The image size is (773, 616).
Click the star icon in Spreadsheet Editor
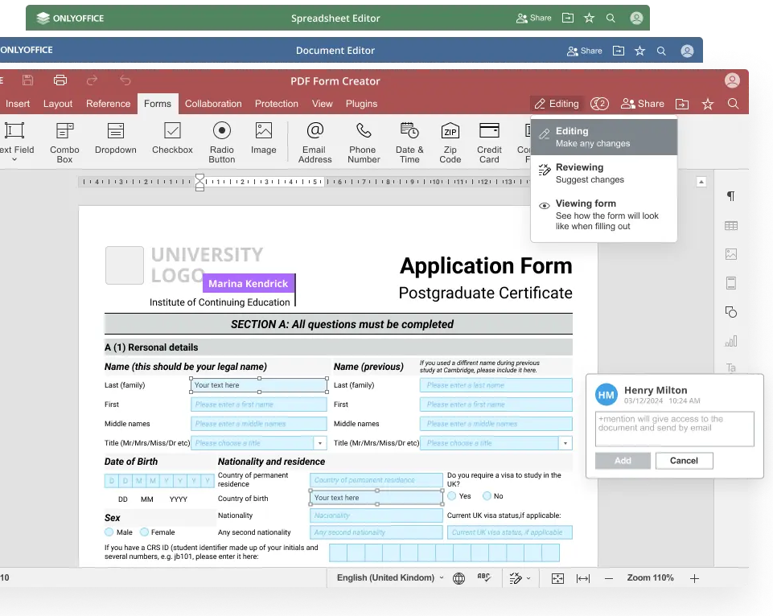click(x=589, y=18)
